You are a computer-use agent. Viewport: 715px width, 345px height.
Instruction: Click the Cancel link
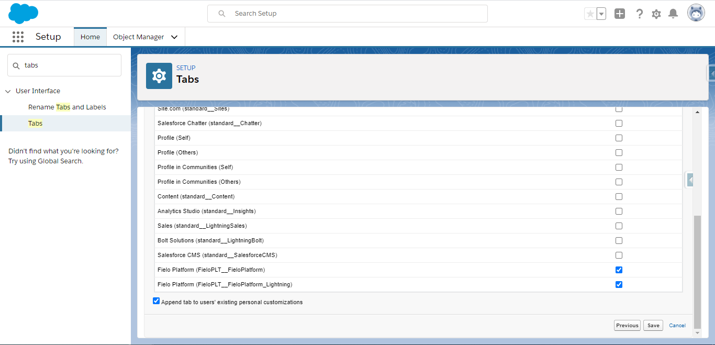click(677, 326)
